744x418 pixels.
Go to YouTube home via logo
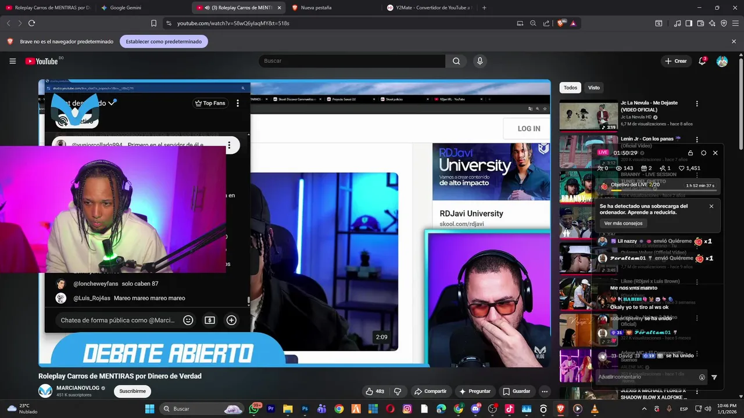point(42,61)
